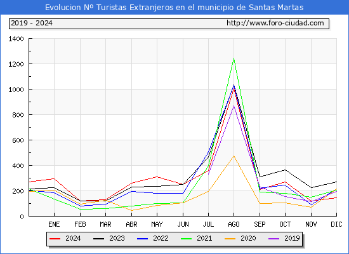Screen dimensions: 349x254
Task: Select the '2022' legend label
Action: 161,238
